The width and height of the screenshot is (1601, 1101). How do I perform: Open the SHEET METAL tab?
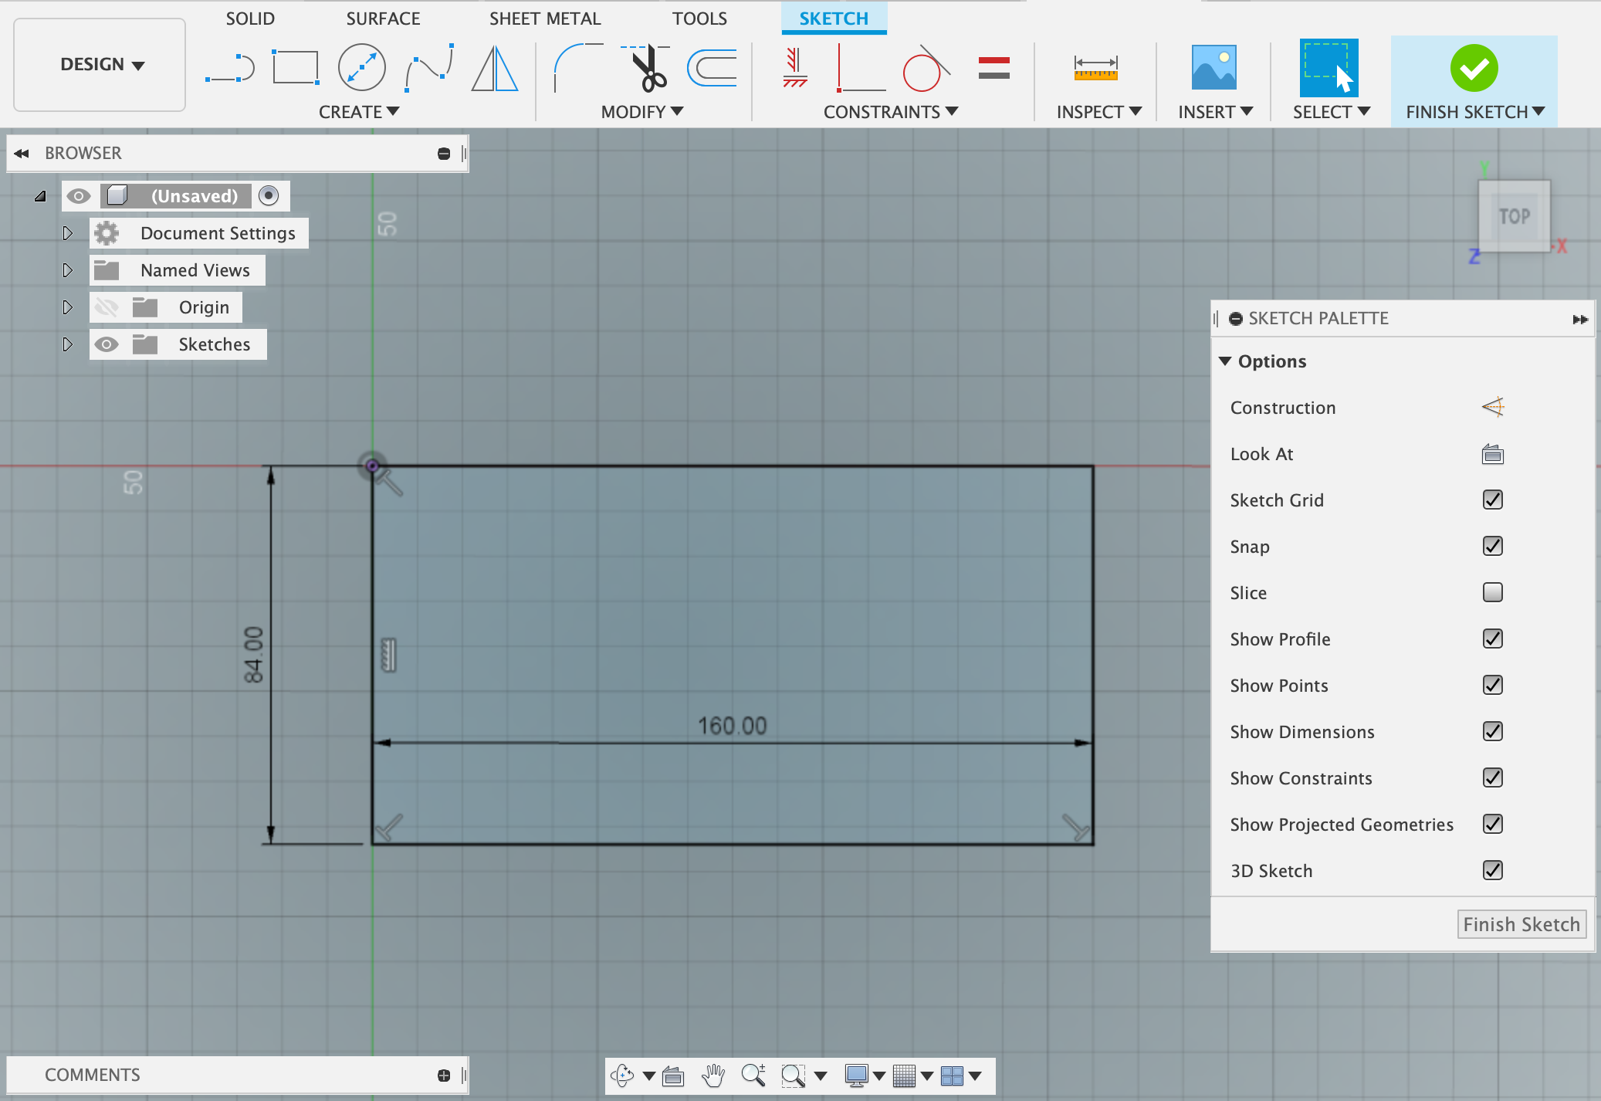click(x=545, y=18)
